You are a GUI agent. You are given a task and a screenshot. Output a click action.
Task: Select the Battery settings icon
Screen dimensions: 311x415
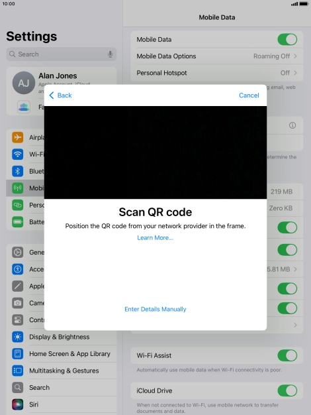[18, 222]
